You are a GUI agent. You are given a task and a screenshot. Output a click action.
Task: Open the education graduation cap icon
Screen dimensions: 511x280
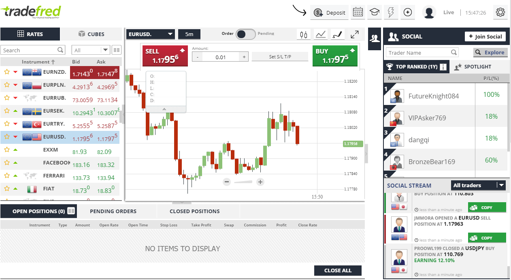coord(375,12)
